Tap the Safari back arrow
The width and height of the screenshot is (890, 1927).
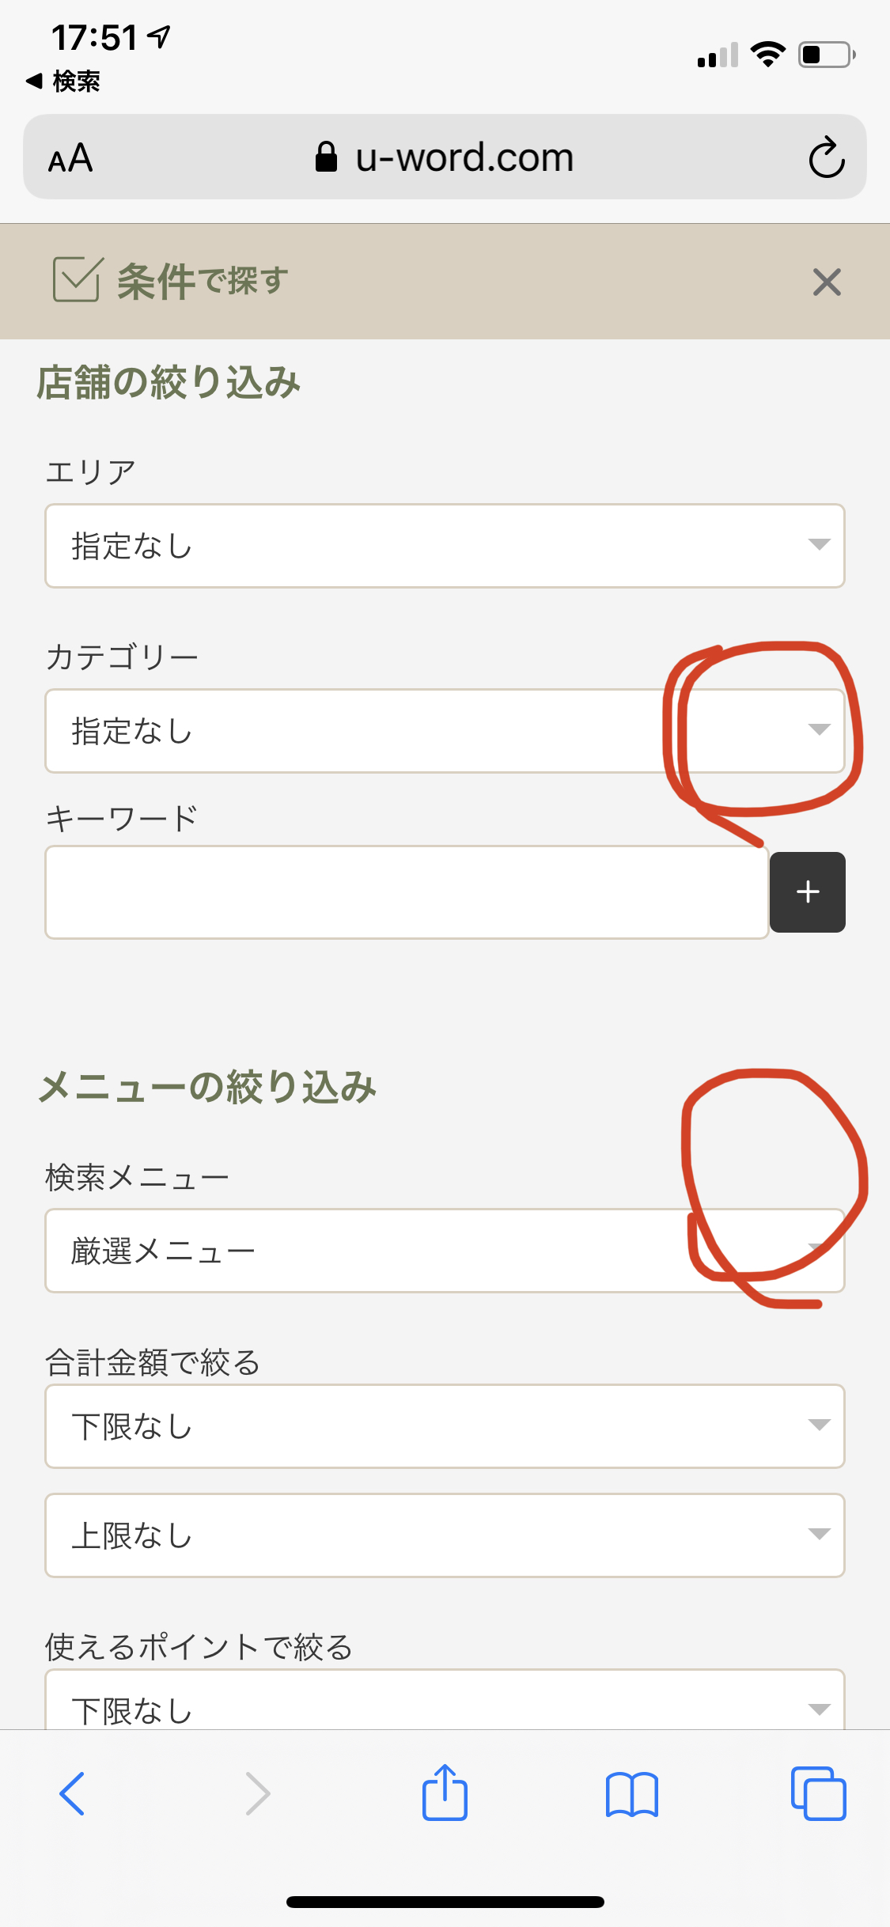pyautogui.click(x=72, y=1793)
